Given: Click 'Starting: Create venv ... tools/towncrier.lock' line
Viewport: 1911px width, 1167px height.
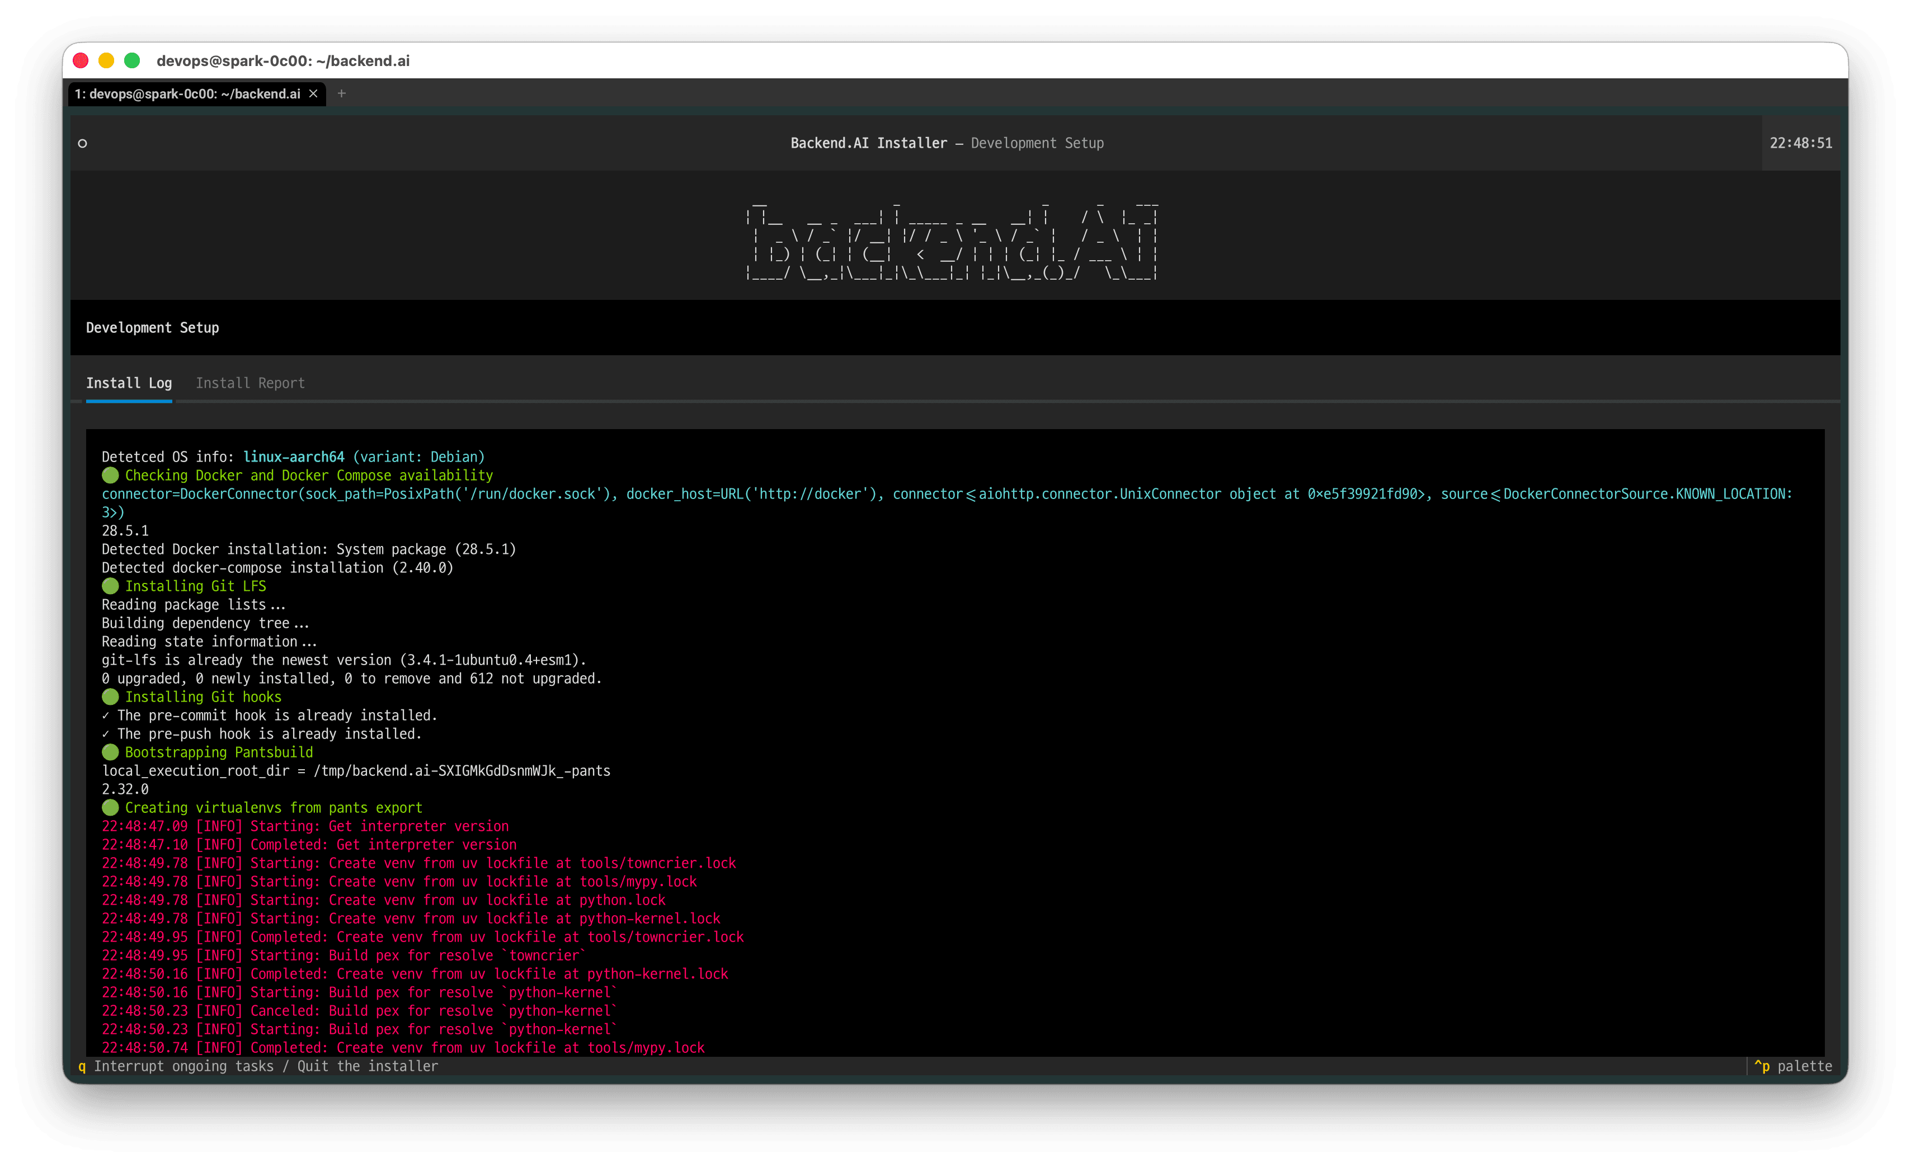Looking at the screenshot, I should click(419, 863).
